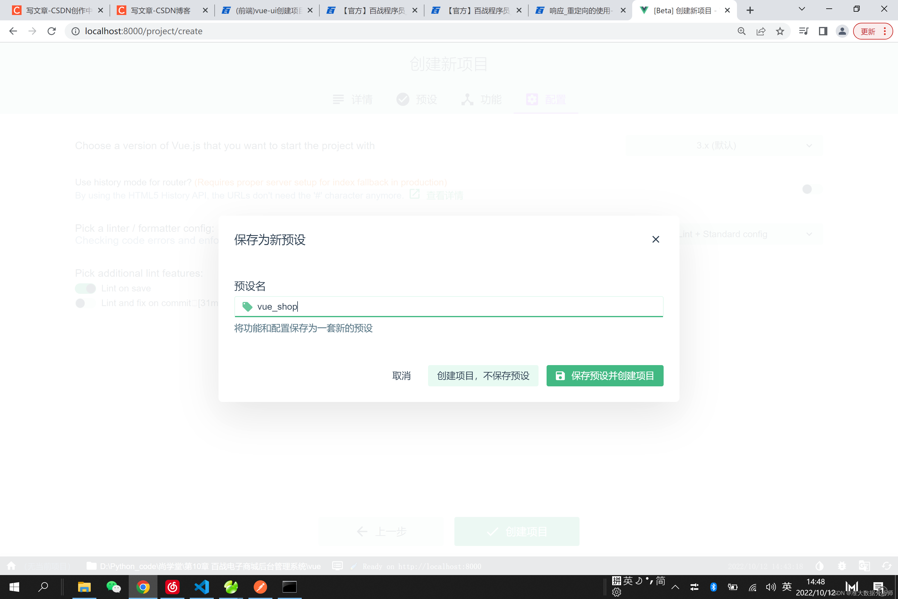
Task: Click the Bluetooth tray icon
Action: pyautogui.click(x=713, y=587)
